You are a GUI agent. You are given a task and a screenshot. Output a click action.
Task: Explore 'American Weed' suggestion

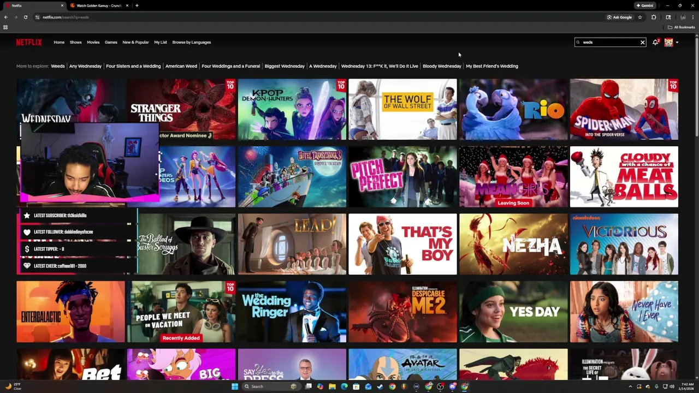[x=181, y=66]
